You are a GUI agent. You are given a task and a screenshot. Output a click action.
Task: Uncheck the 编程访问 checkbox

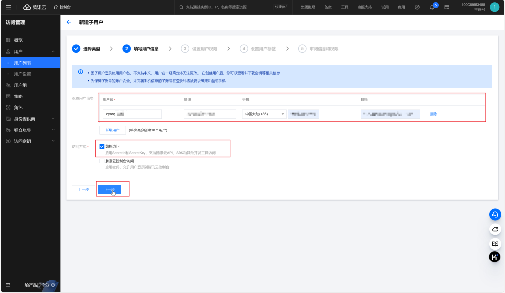(102, 146)
